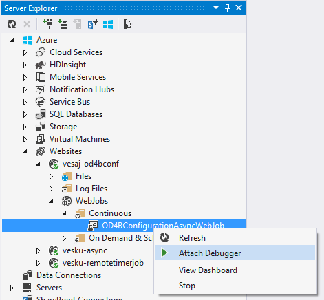Expand the Service Bus node
The width and height of the screenshot is (324, 300).
point(25,102)
